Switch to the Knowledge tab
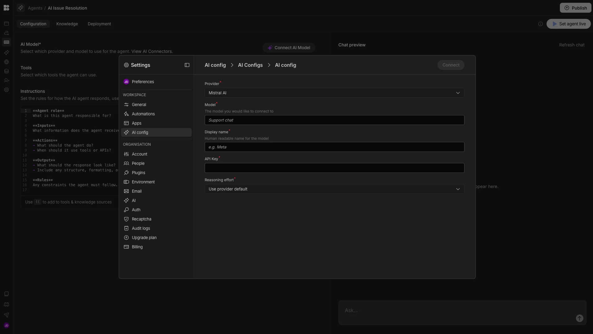The height and width of the screenshot is (334, 593). coord(67,24)
